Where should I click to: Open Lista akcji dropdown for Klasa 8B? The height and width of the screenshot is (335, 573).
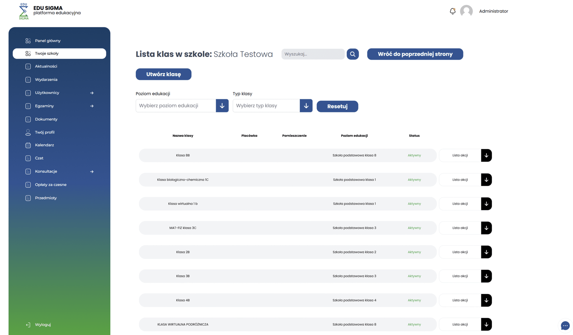pyautogui.click(x=486, y=155)
